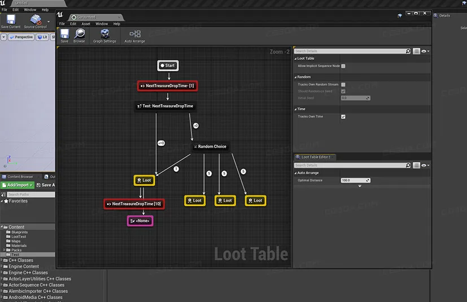Click Save All in Content Browser
The width and height of the screenshot is (467, 302).
point(46,185)
